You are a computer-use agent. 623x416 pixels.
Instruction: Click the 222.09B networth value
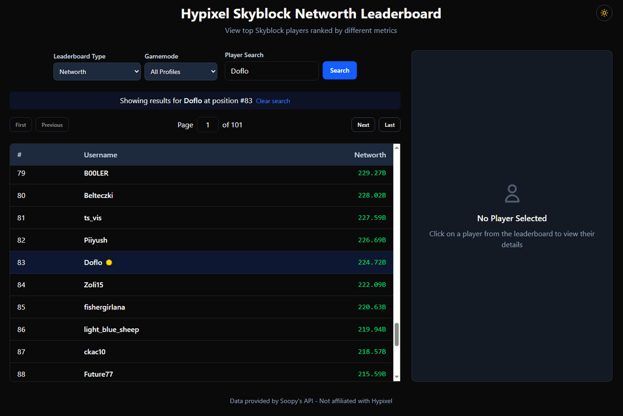click(x=372, y=284)
